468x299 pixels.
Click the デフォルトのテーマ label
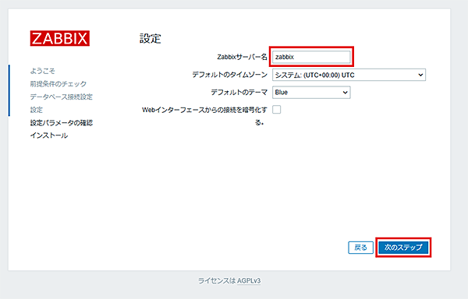tap(239, 93)
